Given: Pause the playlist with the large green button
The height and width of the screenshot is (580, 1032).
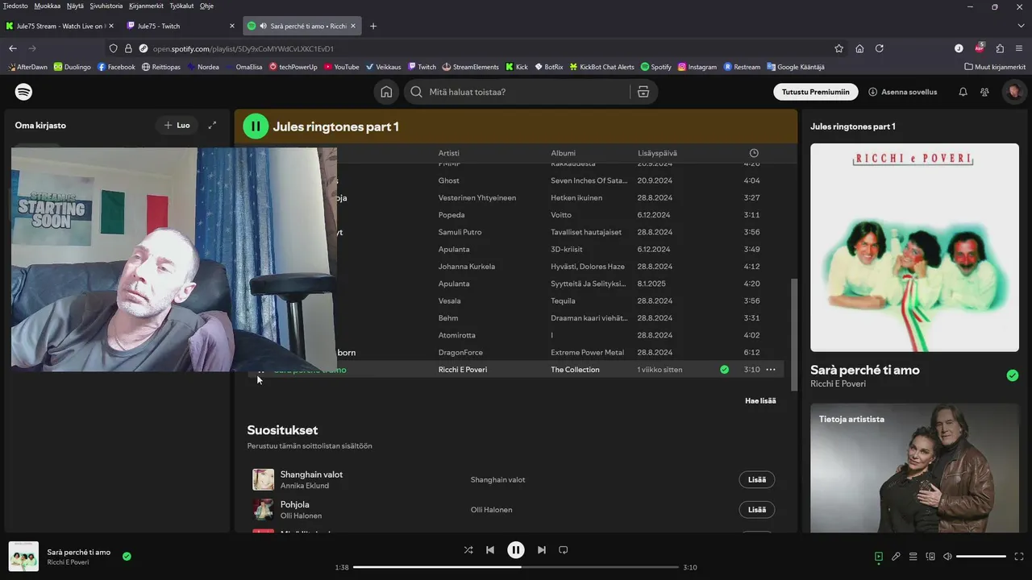Looking at the screenshot, I should 256,126.
